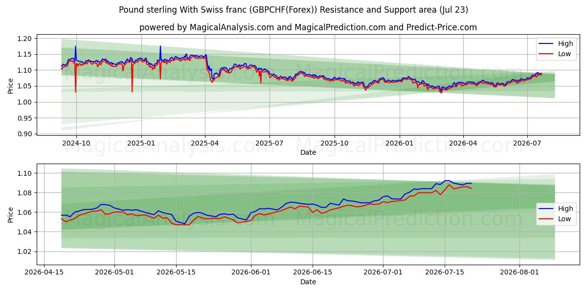Screen dimensions: 587x293
Task: Click the 'Price' y-axis label of bottom chart
Action: (x=11, y=215)
